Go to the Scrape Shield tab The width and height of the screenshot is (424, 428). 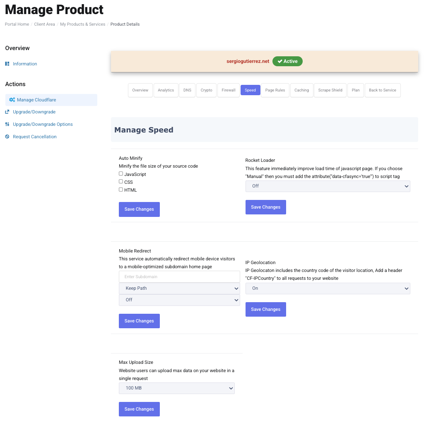click(x=330, y=90)
